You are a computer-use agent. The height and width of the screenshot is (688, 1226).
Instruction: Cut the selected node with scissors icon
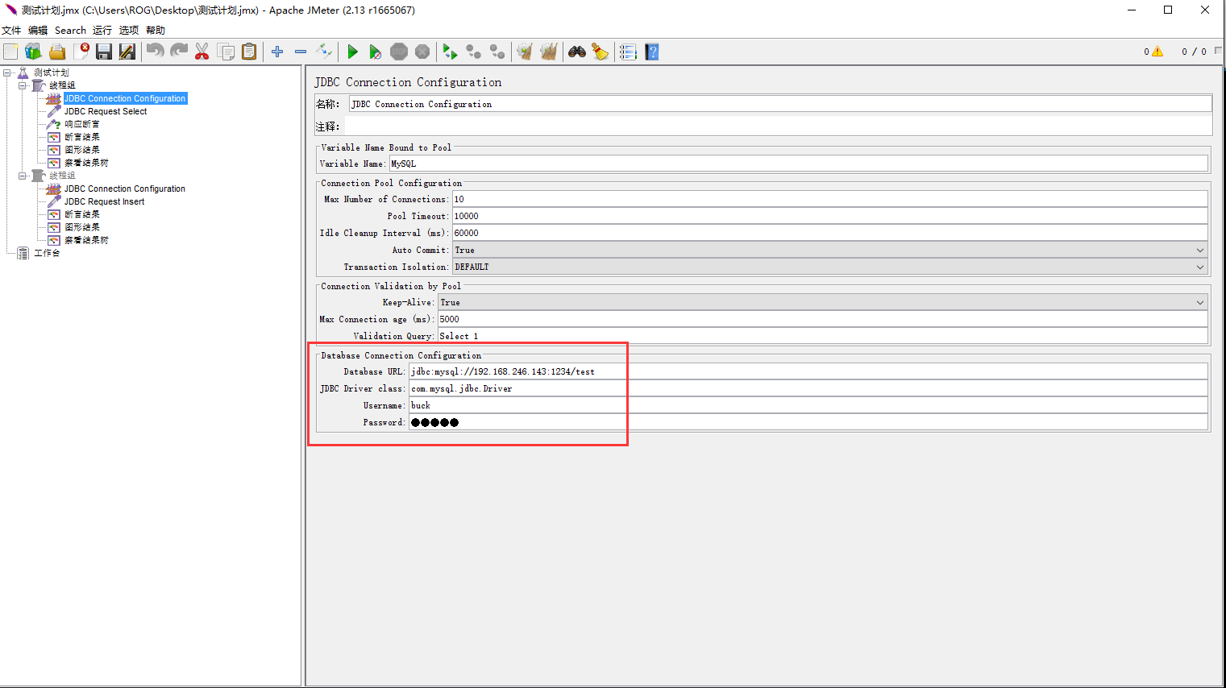pyautogui.click(x=202, y=52)
